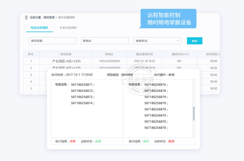Click the 最后通信时间 column header
The image size is (244, 161).
coord(144,54)
